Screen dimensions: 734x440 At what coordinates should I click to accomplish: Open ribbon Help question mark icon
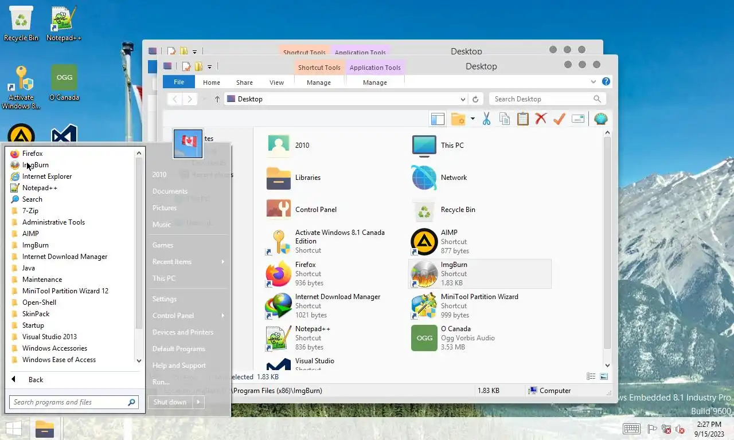(606, 82)
